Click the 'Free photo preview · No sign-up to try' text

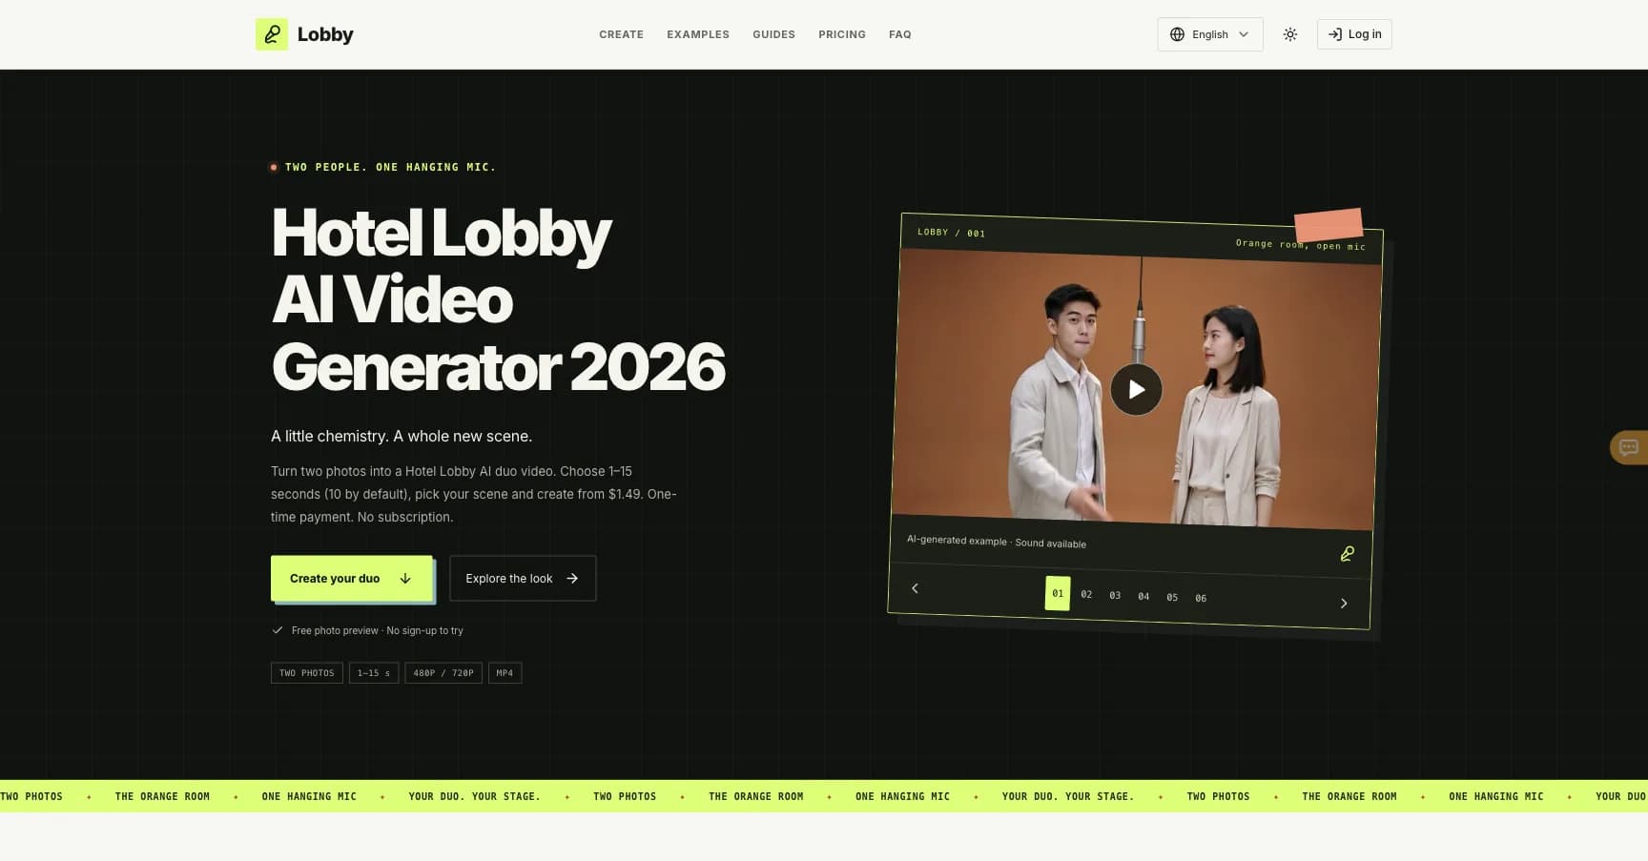pyautogui.click(x=378, y=630)
